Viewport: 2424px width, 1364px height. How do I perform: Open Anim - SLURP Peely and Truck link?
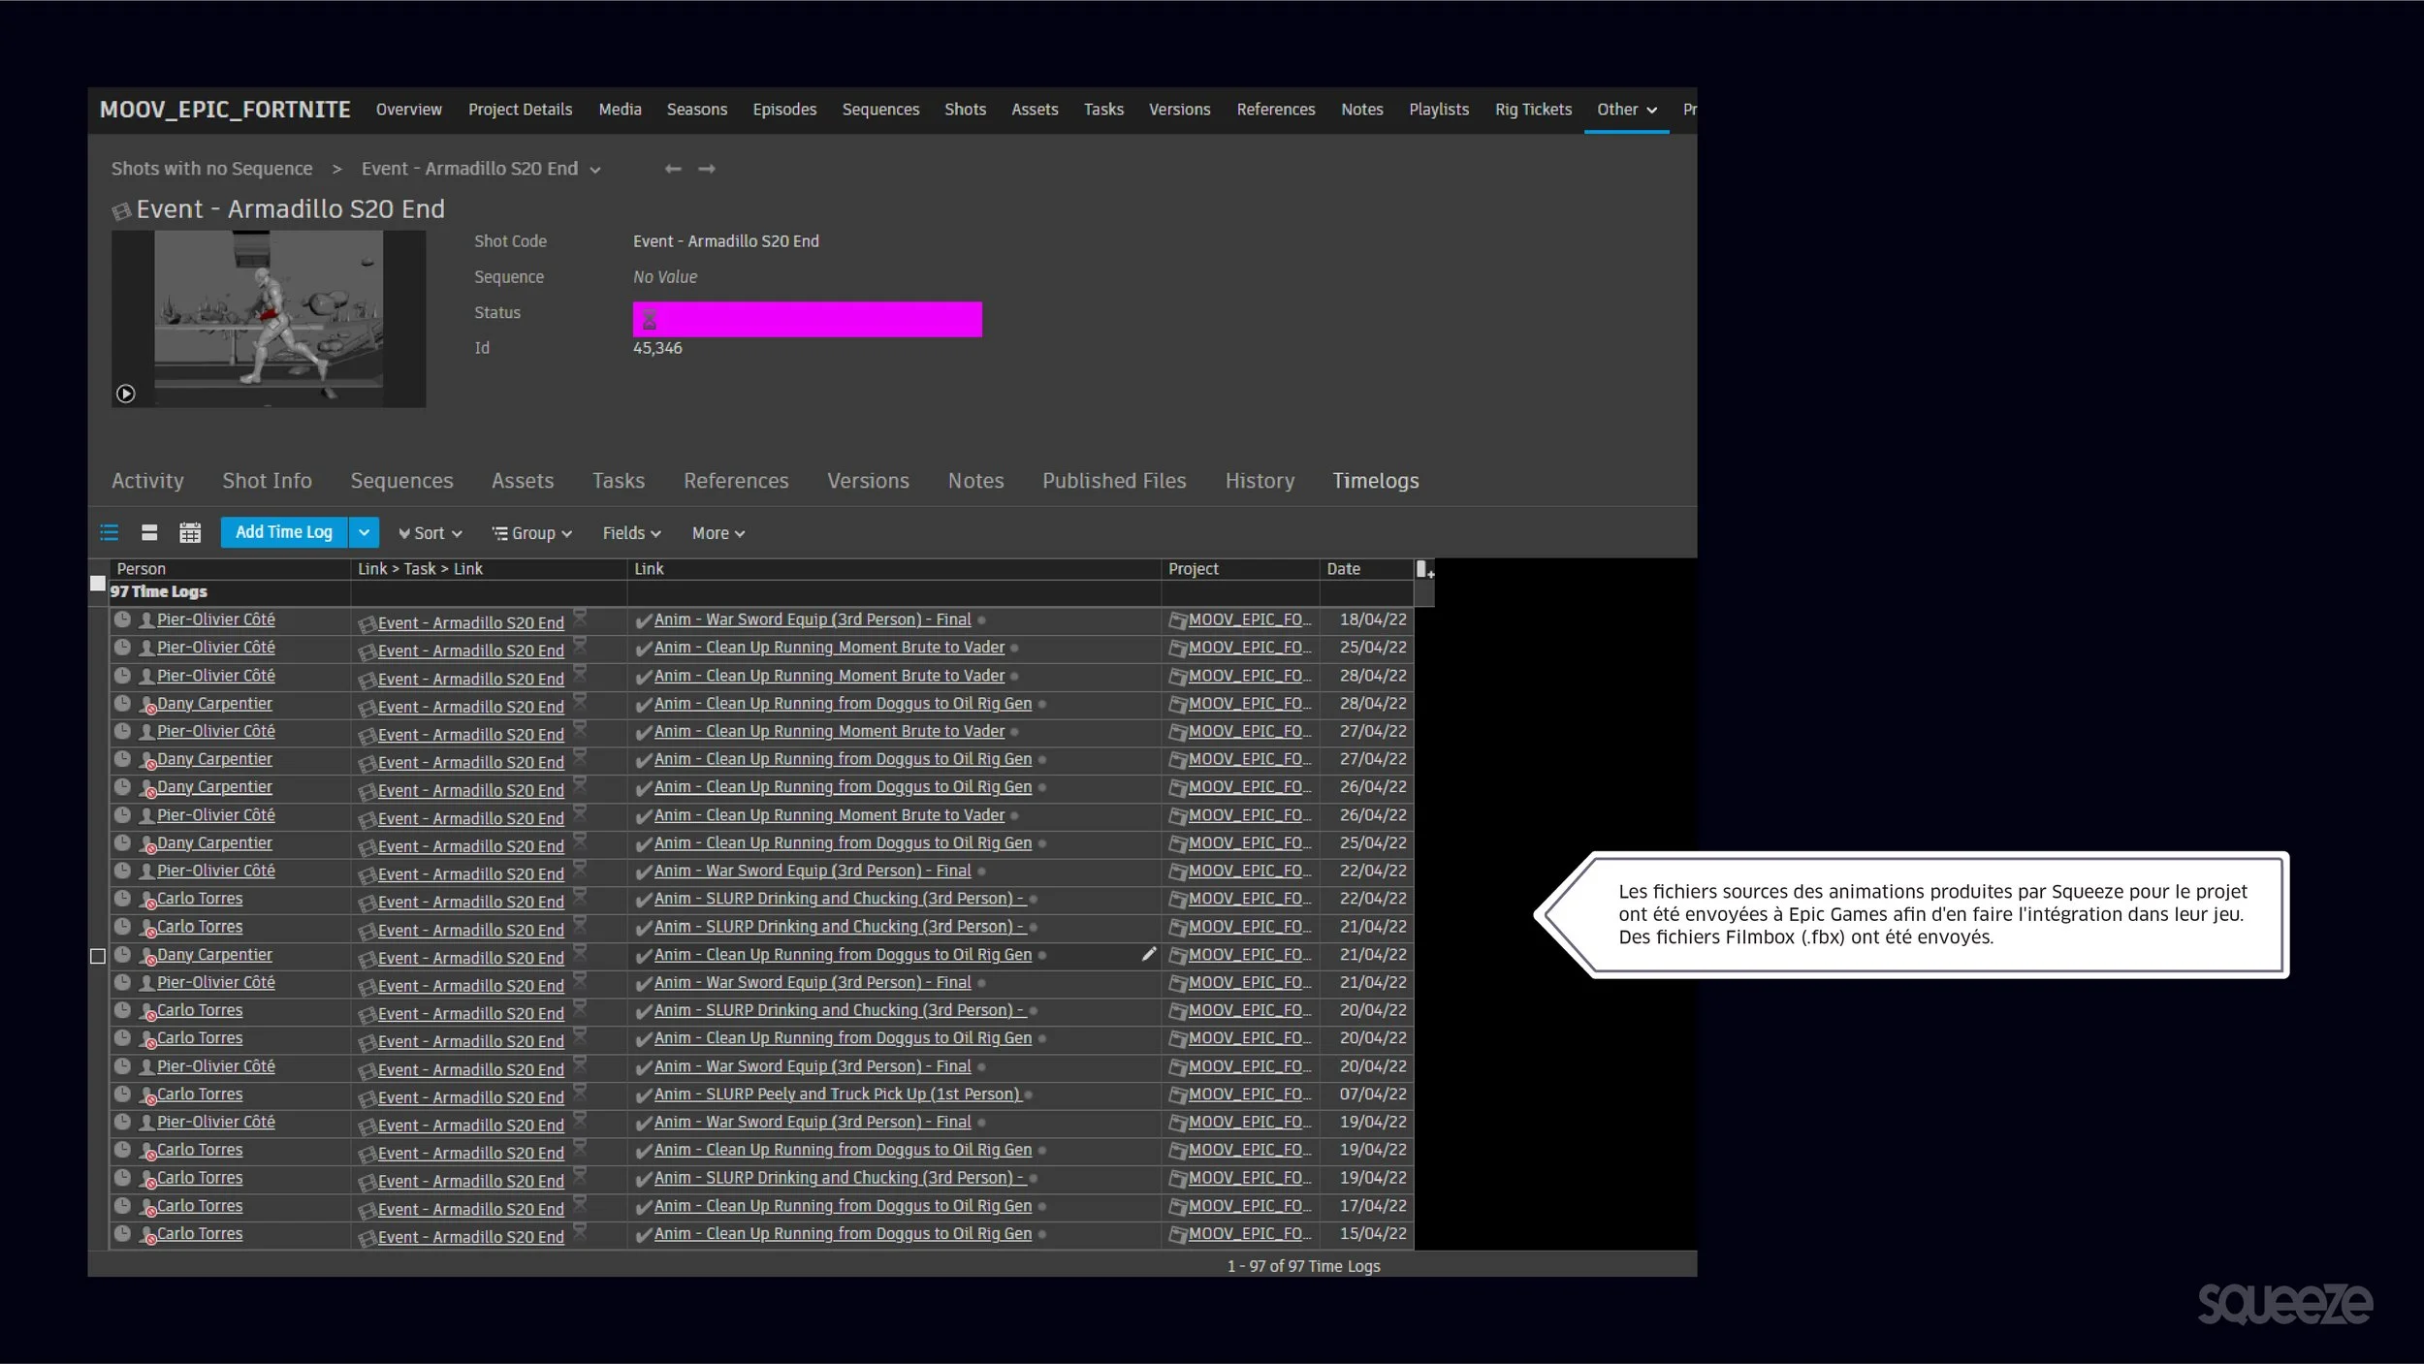pos(837,1094)
